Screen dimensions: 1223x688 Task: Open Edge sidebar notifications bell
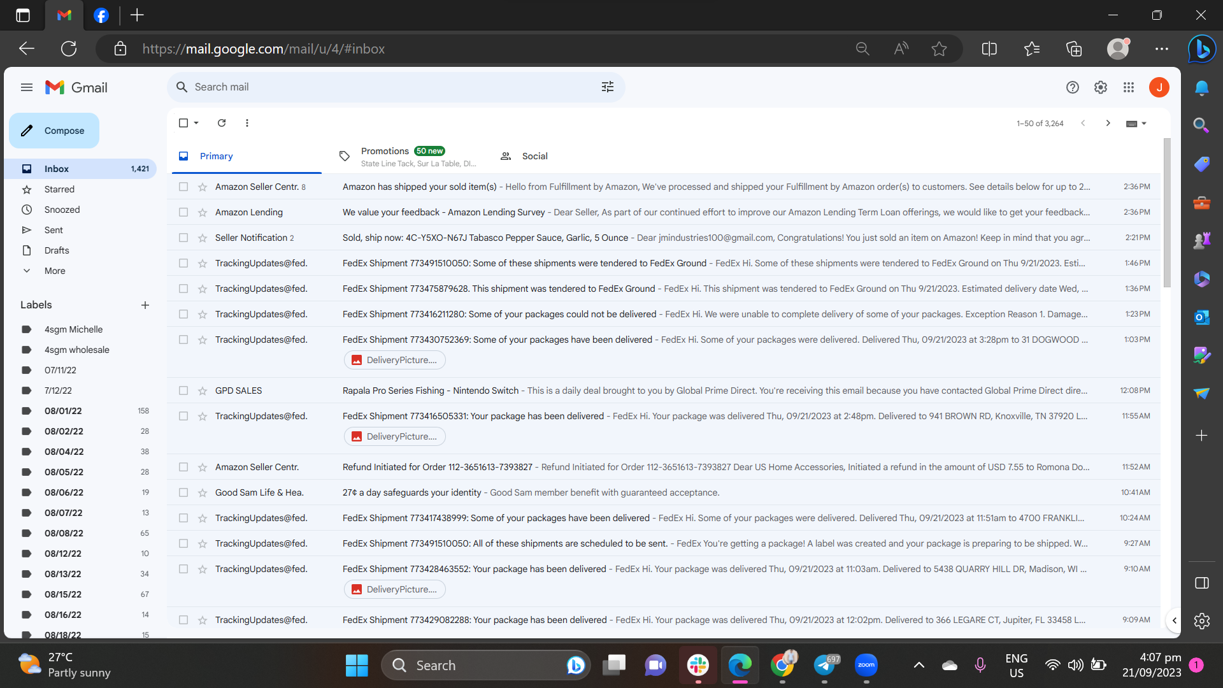(x=1202, y=88)
